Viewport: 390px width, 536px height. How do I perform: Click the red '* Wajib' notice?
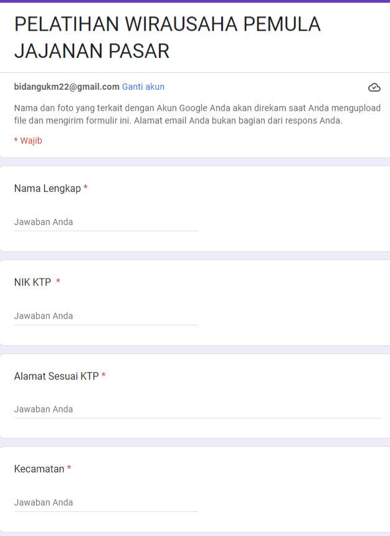click(x=28, y=140)
